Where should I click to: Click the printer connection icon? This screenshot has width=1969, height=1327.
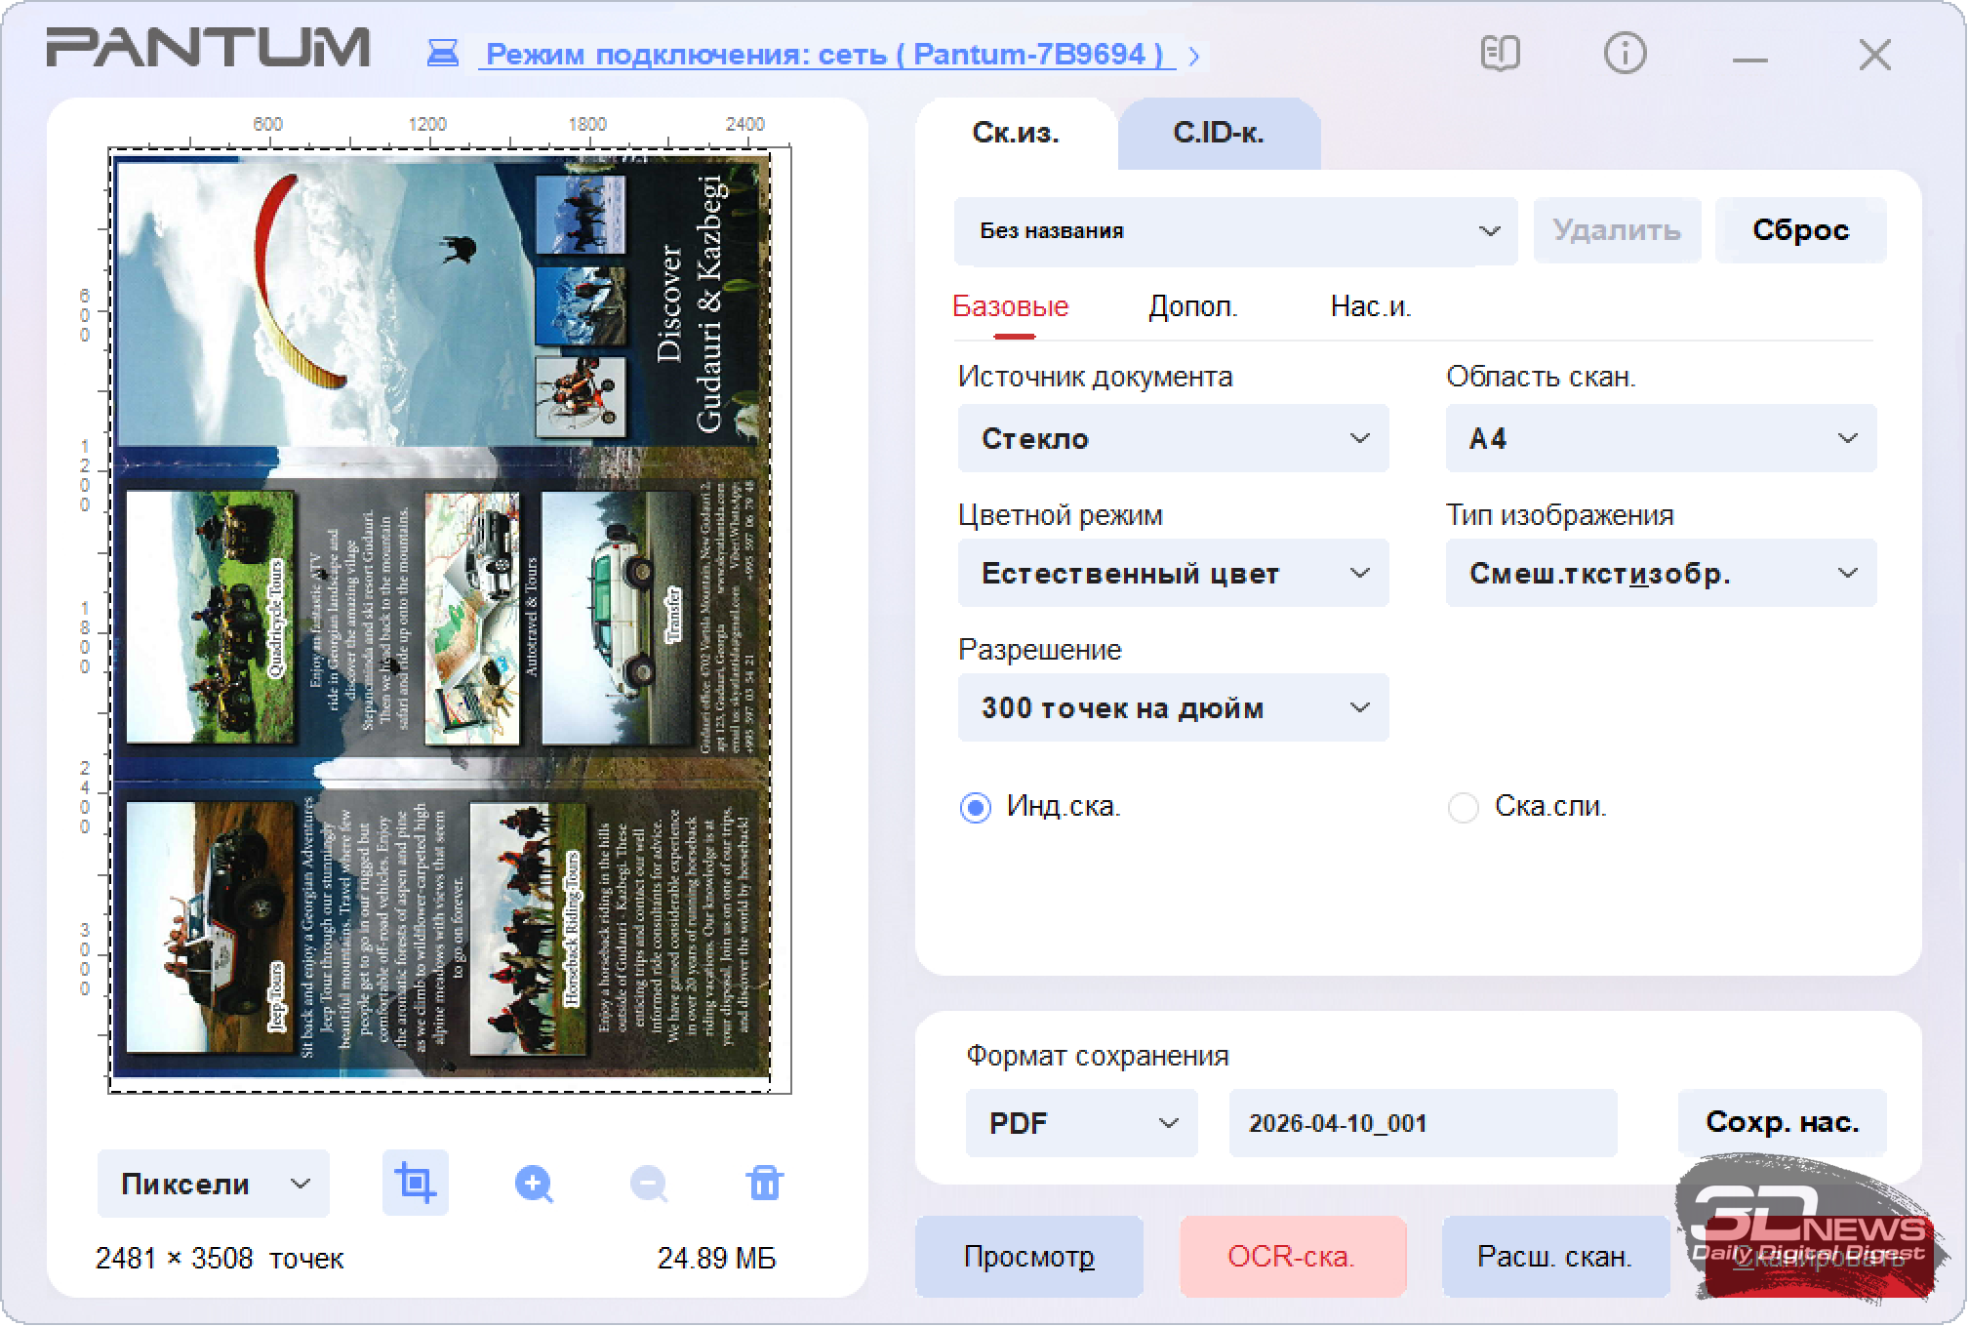443,54
